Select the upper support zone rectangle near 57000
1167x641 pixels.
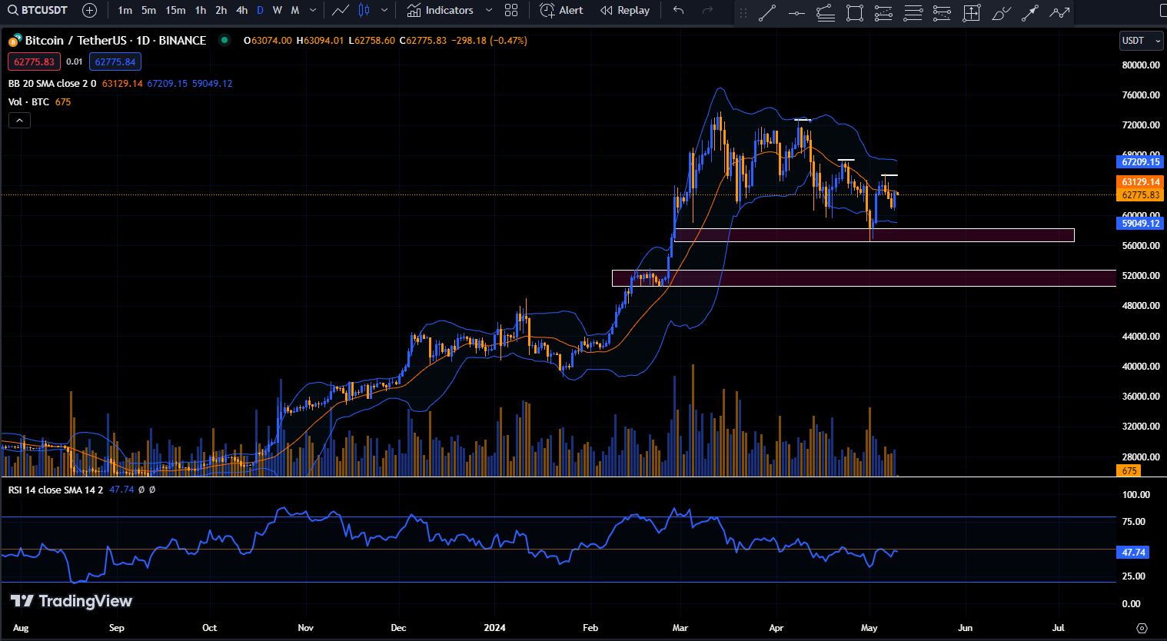(874, 235)
